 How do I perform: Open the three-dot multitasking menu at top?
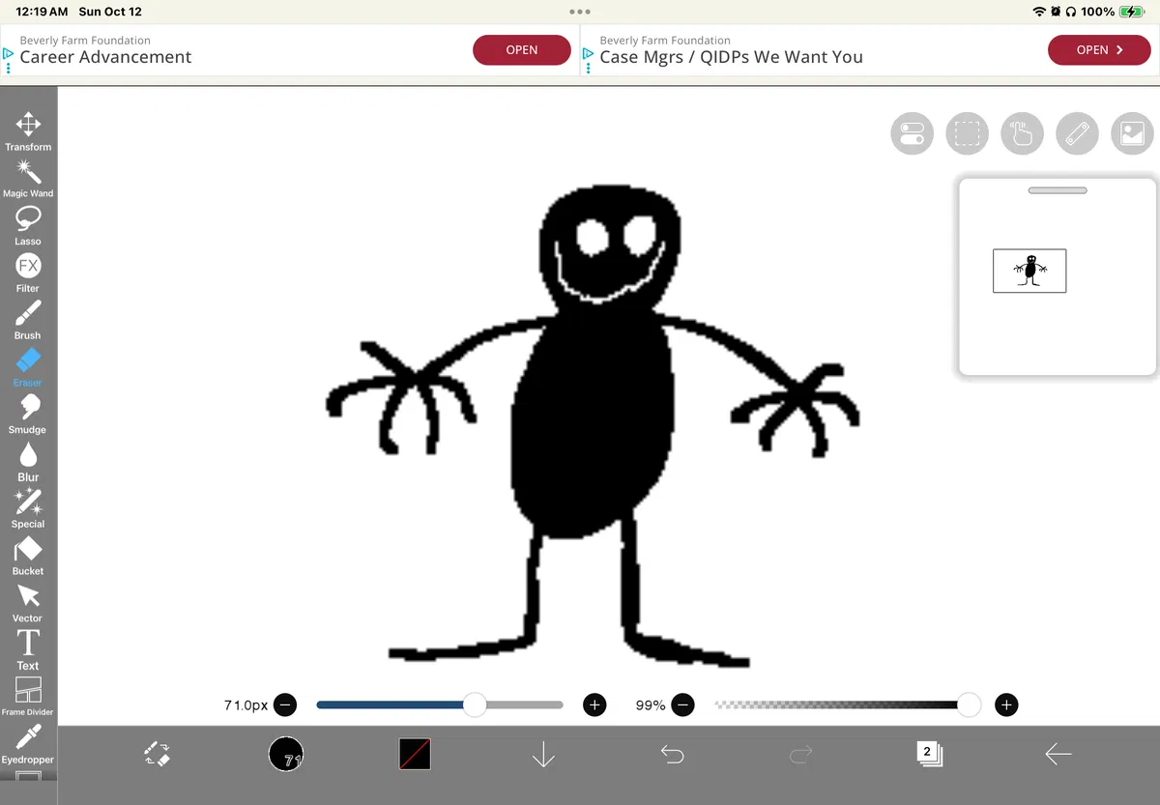(x=580, y=12)
